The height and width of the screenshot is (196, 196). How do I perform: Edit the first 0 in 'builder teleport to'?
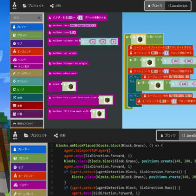[93, 42]
